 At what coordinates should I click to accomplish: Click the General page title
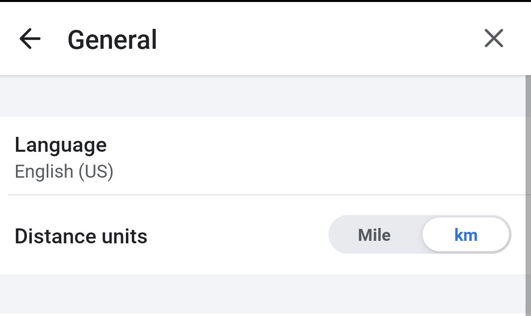[x=112, y=40]
